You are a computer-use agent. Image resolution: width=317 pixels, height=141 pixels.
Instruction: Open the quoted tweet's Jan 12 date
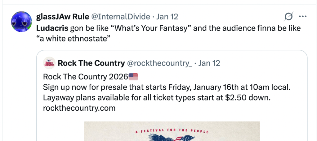point(209,63)
